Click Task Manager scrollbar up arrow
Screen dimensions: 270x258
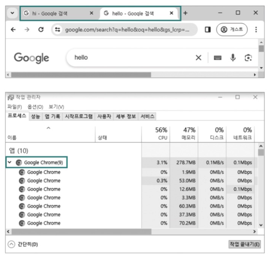coord(261,146)
